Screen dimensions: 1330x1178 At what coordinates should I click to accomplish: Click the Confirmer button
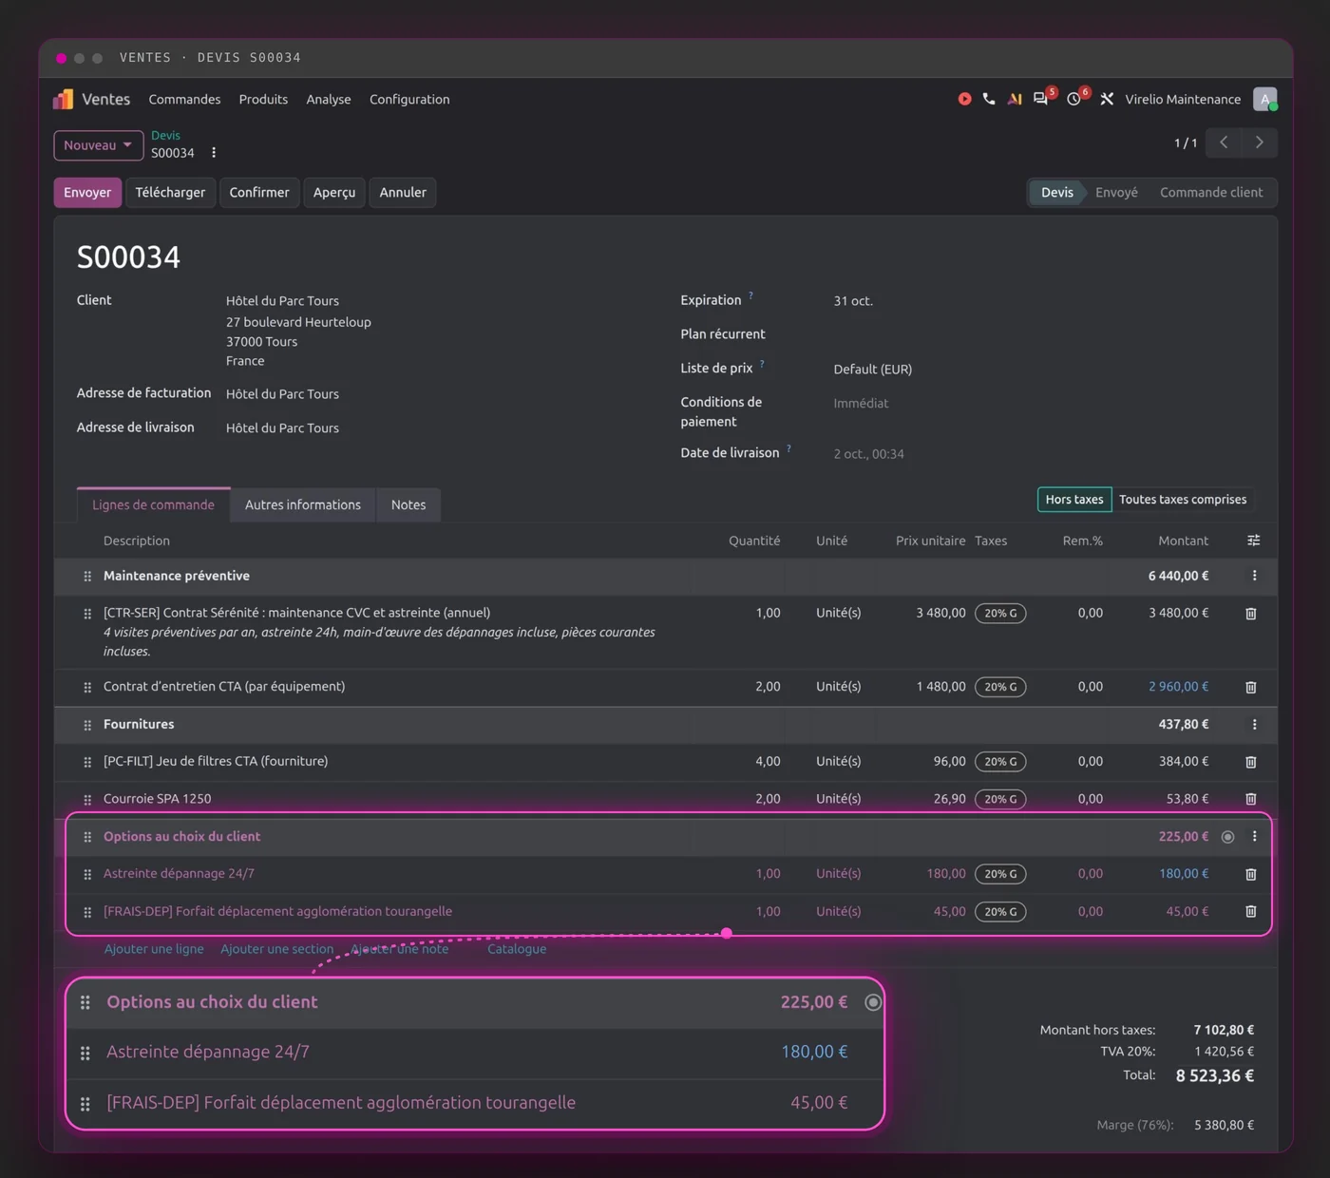[259, 192]
